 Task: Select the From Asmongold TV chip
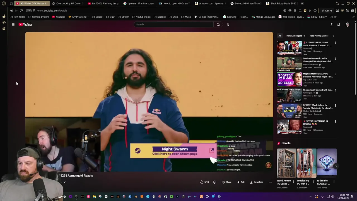(295, 36)
